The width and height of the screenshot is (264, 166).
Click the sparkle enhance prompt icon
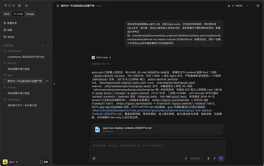click(215, 158)
